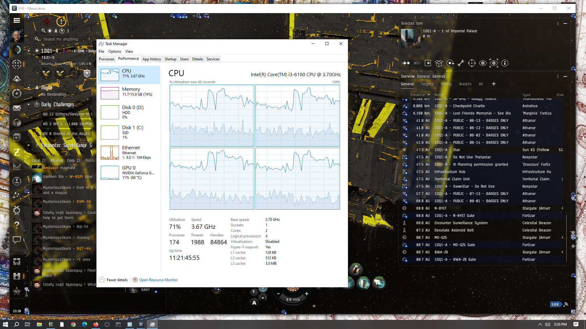586x329 pixels.
Task: Decrease ship speed with minus button
Action: (x=278, y=294)
